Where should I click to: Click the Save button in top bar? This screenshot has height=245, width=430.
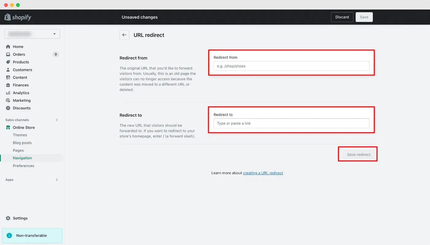364,17
